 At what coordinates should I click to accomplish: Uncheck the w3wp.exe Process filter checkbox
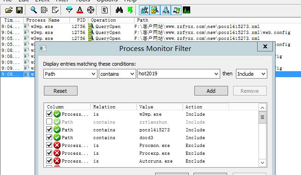click(49, 114)
